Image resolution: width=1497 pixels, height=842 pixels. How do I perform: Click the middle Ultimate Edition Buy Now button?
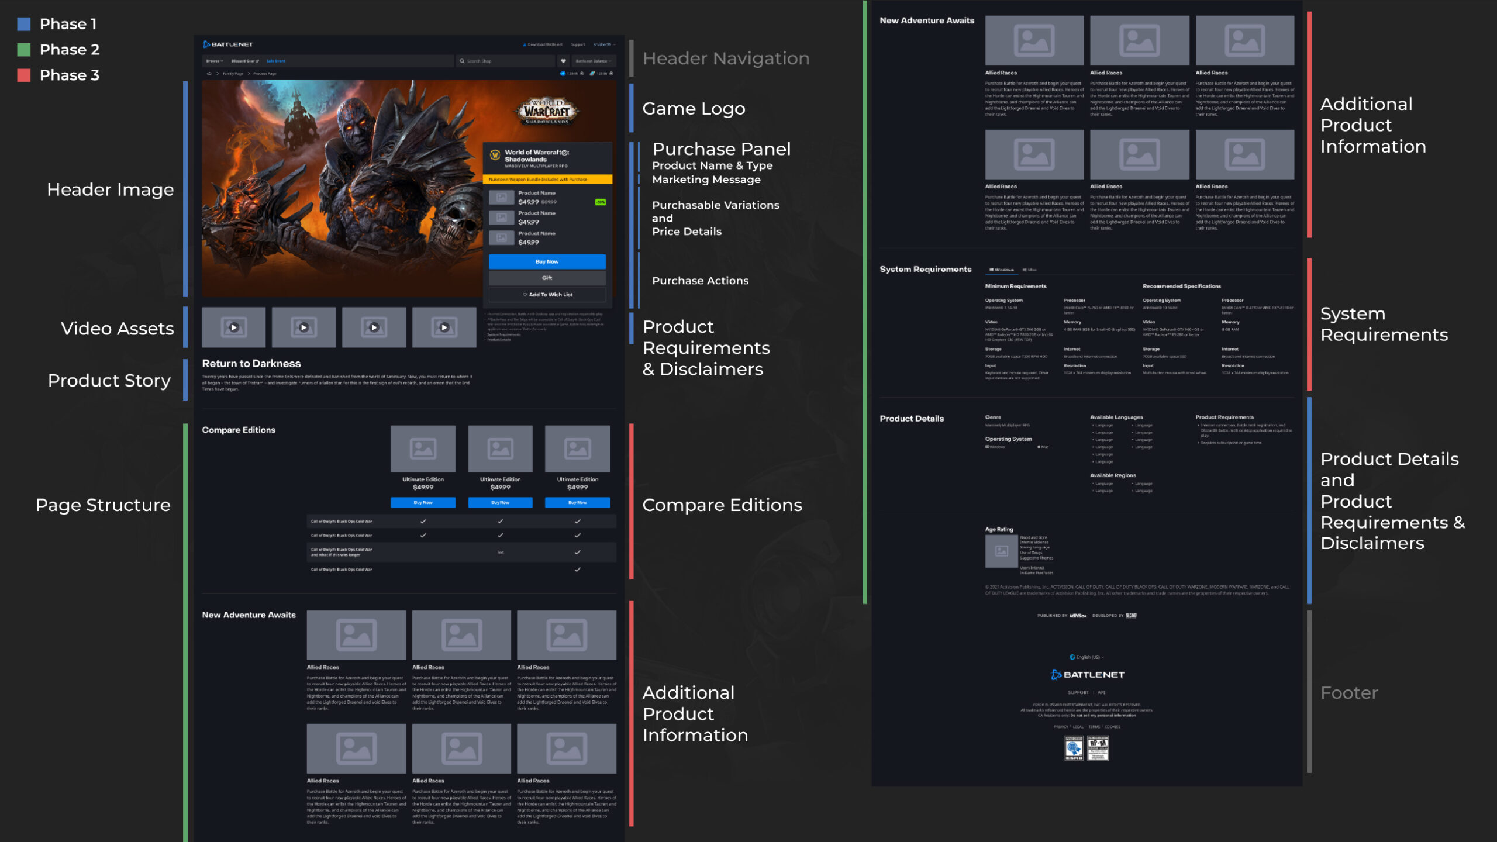point(501,502)
